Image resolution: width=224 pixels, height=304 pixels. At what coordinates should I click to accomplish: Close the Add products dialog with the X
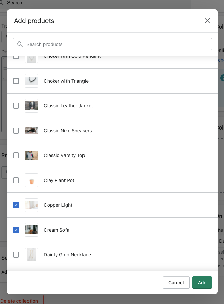207,21
